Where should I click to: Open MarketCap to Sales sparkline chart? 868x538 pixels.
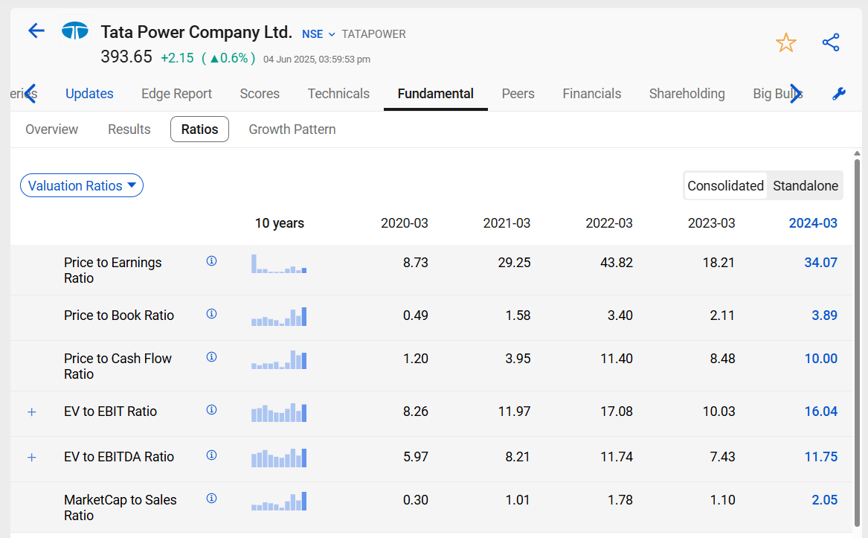click(279, 501)
